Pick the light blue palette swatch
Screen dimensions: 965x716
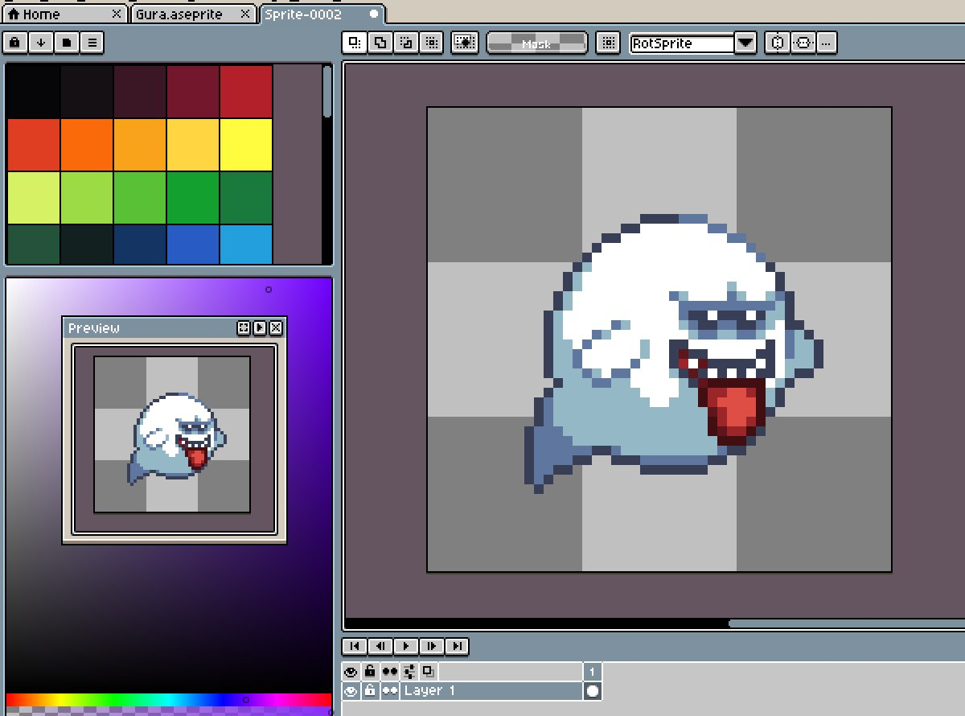246,244
